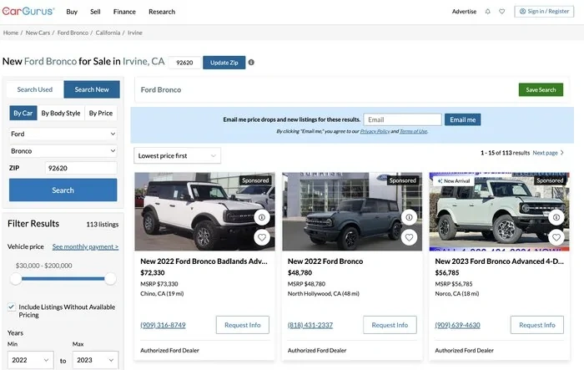Favorite the $48,780 Bronco with heart icon
Viewport: 584px width, 370px height.
coord(409,237)
